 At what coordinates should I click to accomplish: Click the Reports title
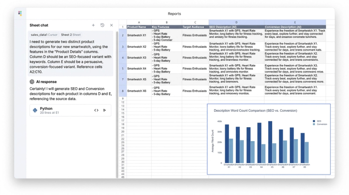point(174,14)
